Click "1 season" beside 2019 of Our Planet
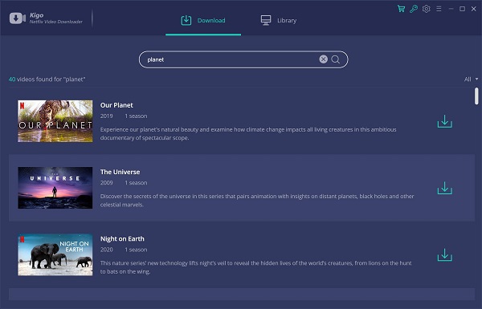 136,116
